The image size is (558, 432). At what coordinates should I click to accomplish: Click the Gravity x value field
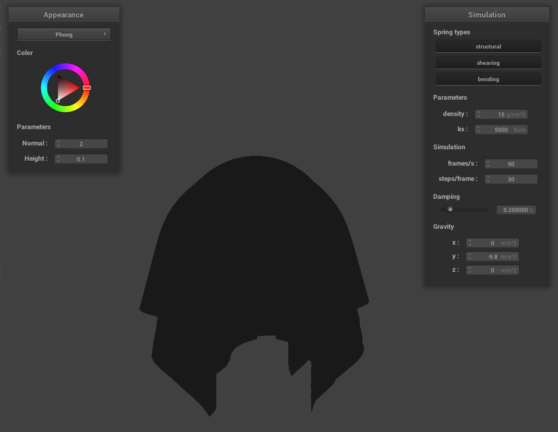[x=493, y=243]
